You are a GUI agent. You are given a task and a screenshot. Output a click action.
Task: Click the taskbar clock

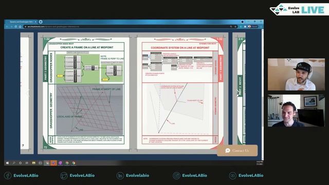point(260,163)
